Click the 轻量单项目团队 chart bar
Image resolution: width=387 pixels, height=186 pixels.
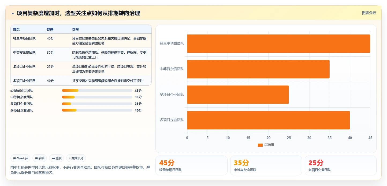point(278,43)
